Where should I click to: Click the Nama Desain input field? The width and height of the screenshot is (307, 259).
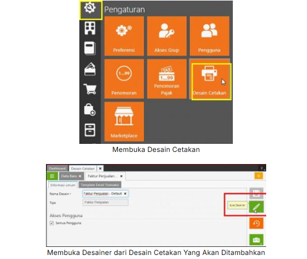[106, 194]
